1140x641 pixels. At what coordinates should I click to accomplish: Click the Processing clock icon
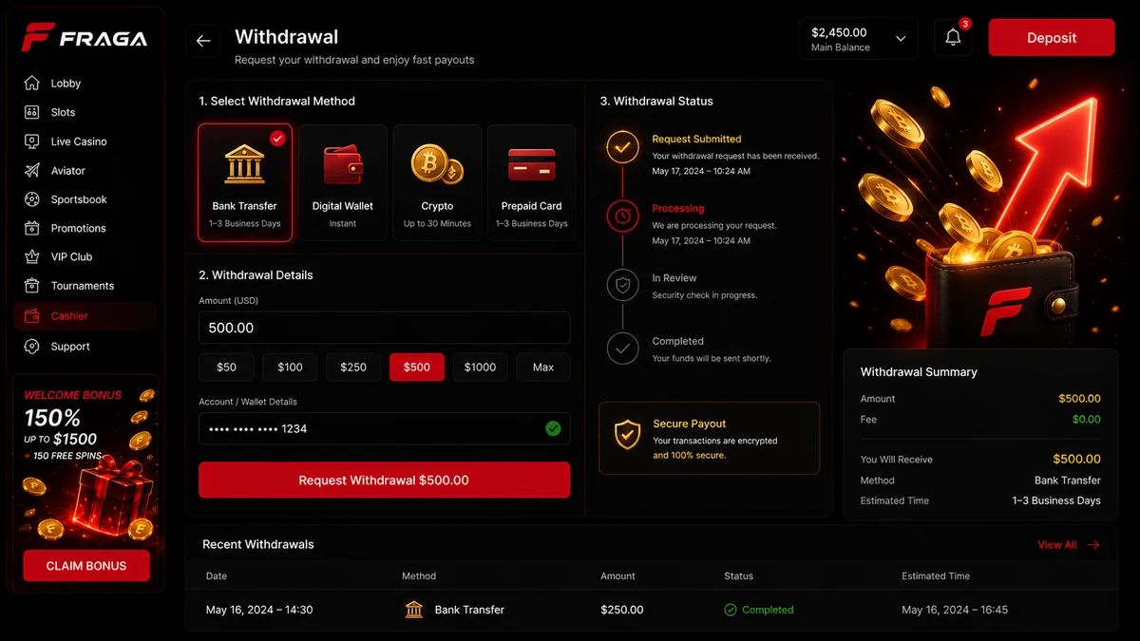pos(622,217)
